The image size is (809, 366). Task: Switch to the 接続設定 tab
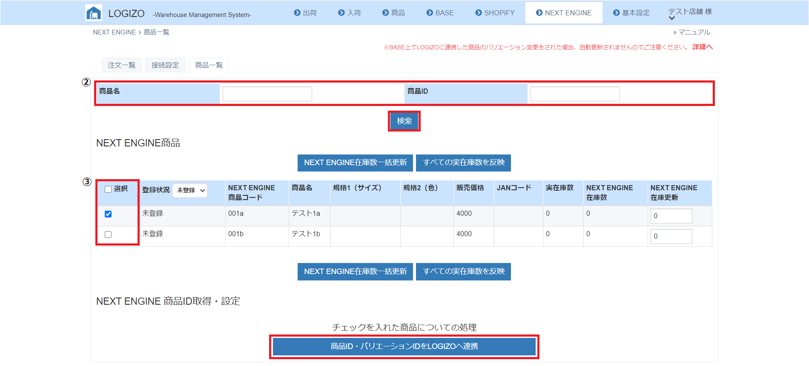165,65
